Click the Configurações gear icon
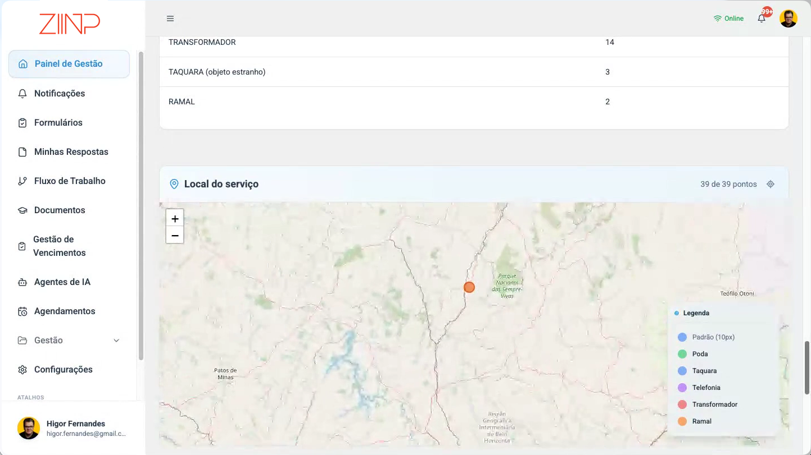Viewport: 811px width, 455px height. (22, 370)
